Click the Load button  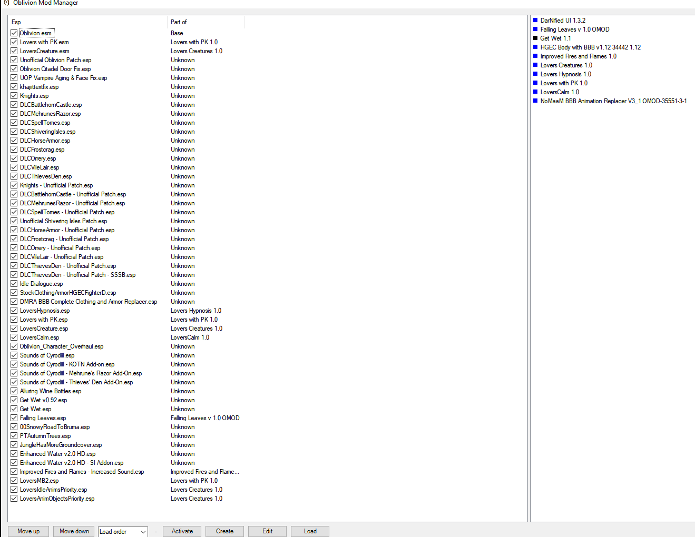310,531
